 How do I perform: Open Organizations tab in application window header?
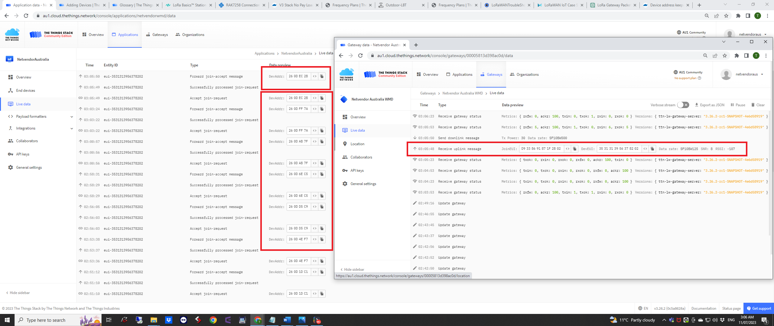coord(190,35)
